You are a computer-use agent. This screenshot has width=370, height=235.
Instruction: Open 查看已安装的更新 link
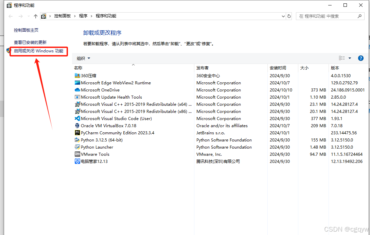[x=30, y=42]
